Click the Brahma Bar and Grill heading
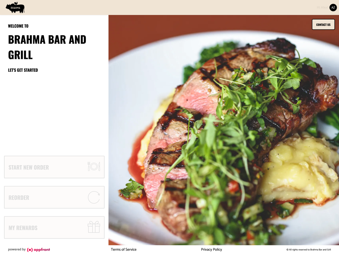The width and height of the screenshot is (339, 254). pos(47,47)
